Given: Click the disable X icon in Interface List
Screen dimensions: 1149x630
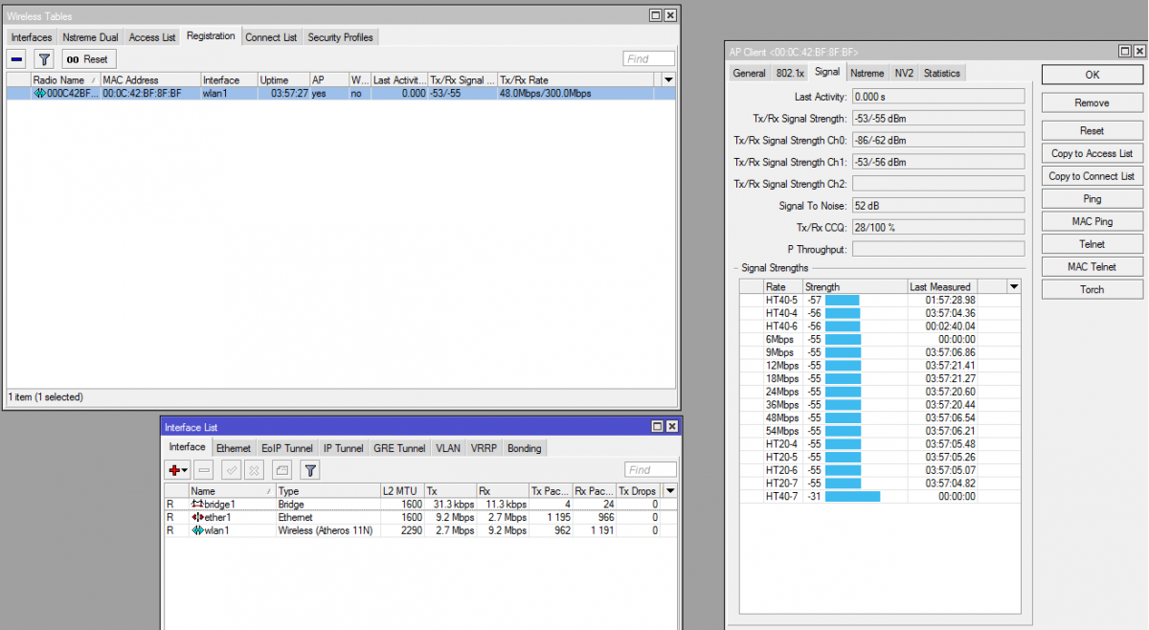Looking at the screenshot, I should coord(254,470).
